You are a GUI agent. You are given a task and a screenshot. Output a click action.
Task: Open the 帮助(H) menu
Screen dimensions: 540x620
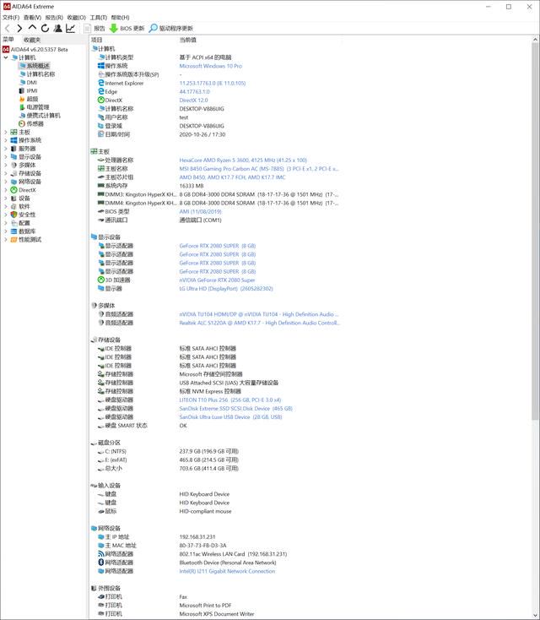pos(120,18)
